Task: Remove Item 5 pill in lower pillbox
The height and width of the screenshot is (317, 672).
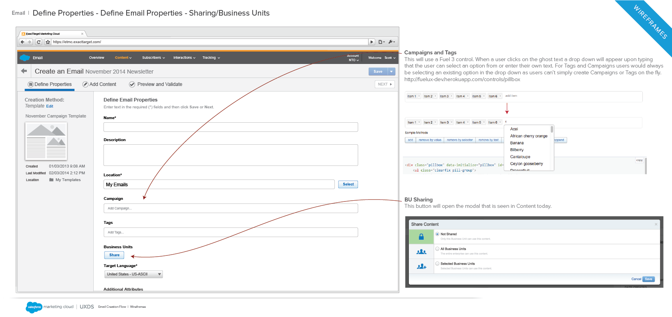Action: click(x=484, y=122)
